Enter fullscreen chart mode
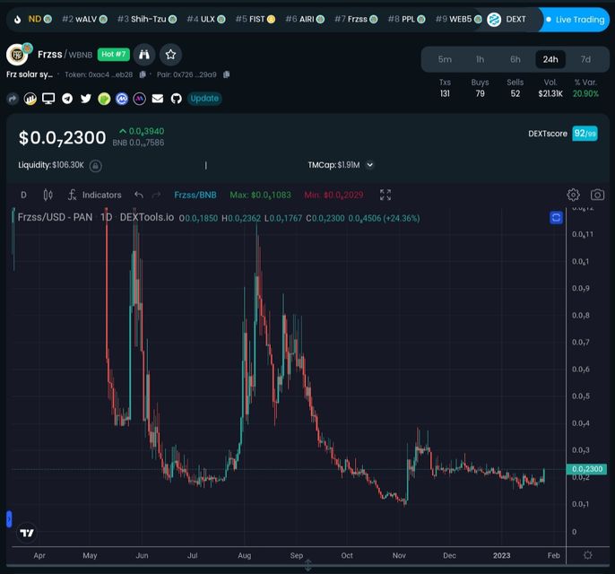 (x=385, y=195)
